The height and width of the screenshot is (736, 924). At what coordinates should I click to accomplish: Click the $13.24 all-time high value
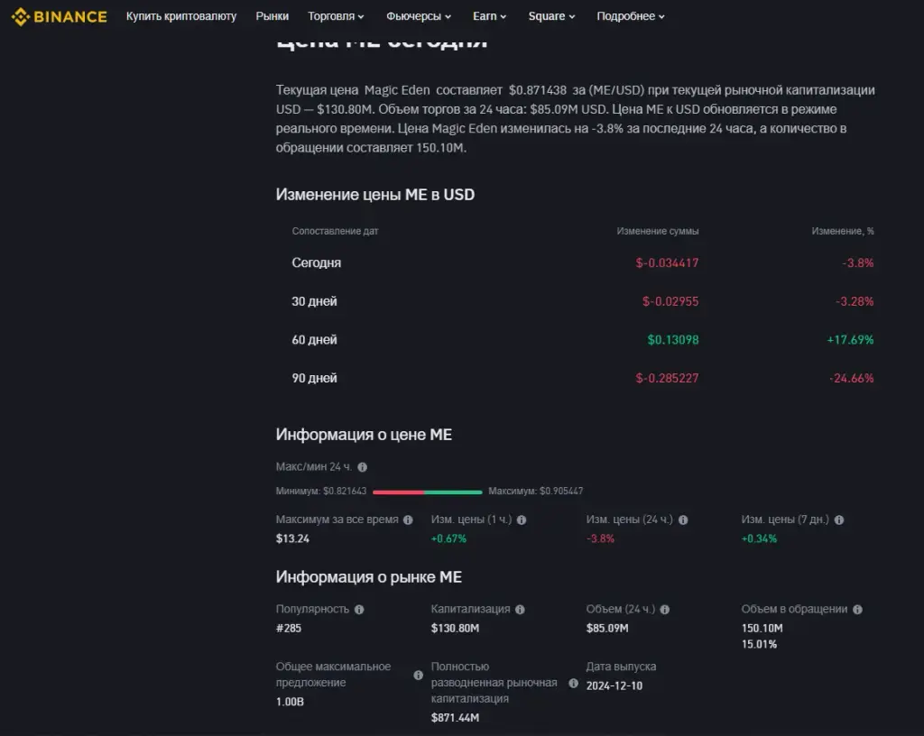(292, 538)
